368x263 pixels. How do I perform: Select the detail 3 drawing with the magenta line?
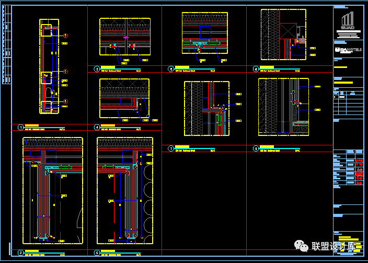point(125,37)
